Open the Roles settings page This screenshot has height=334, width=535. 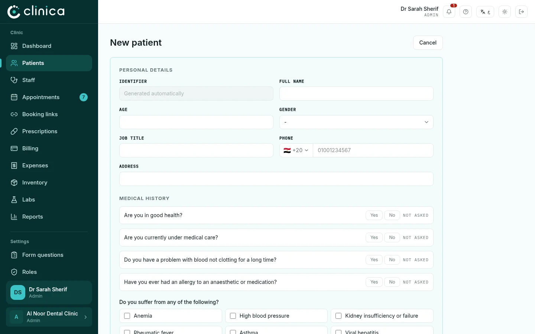pos(49,272)
